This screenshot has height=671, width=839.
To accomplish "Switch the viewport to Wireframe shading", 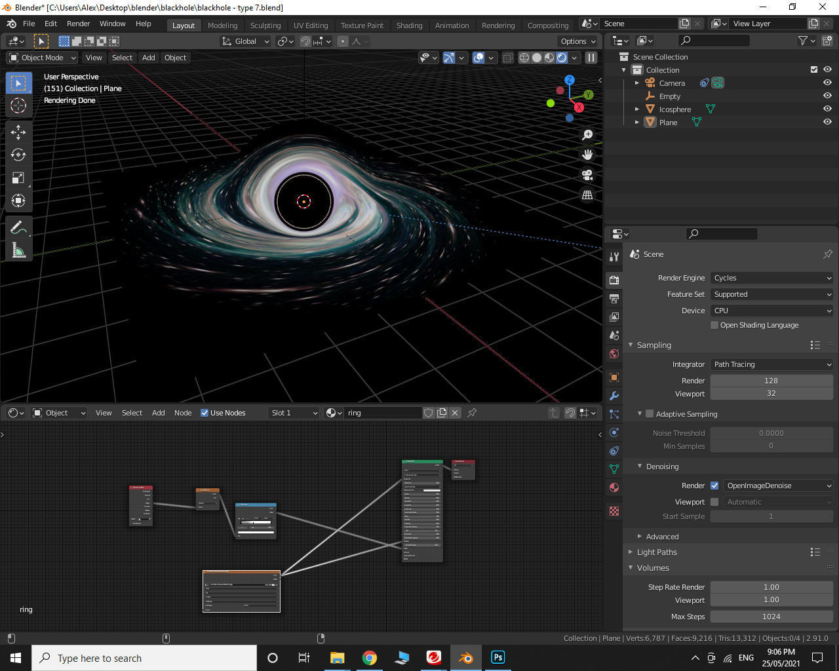I will click(524, 58).
